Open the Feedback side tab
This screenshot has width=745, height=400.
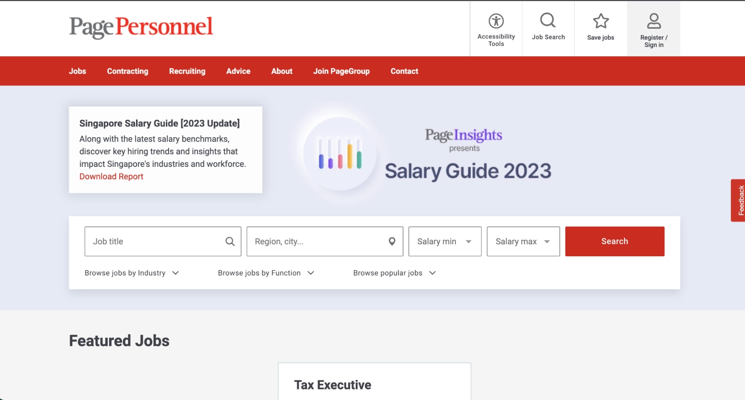coord(738,200)
